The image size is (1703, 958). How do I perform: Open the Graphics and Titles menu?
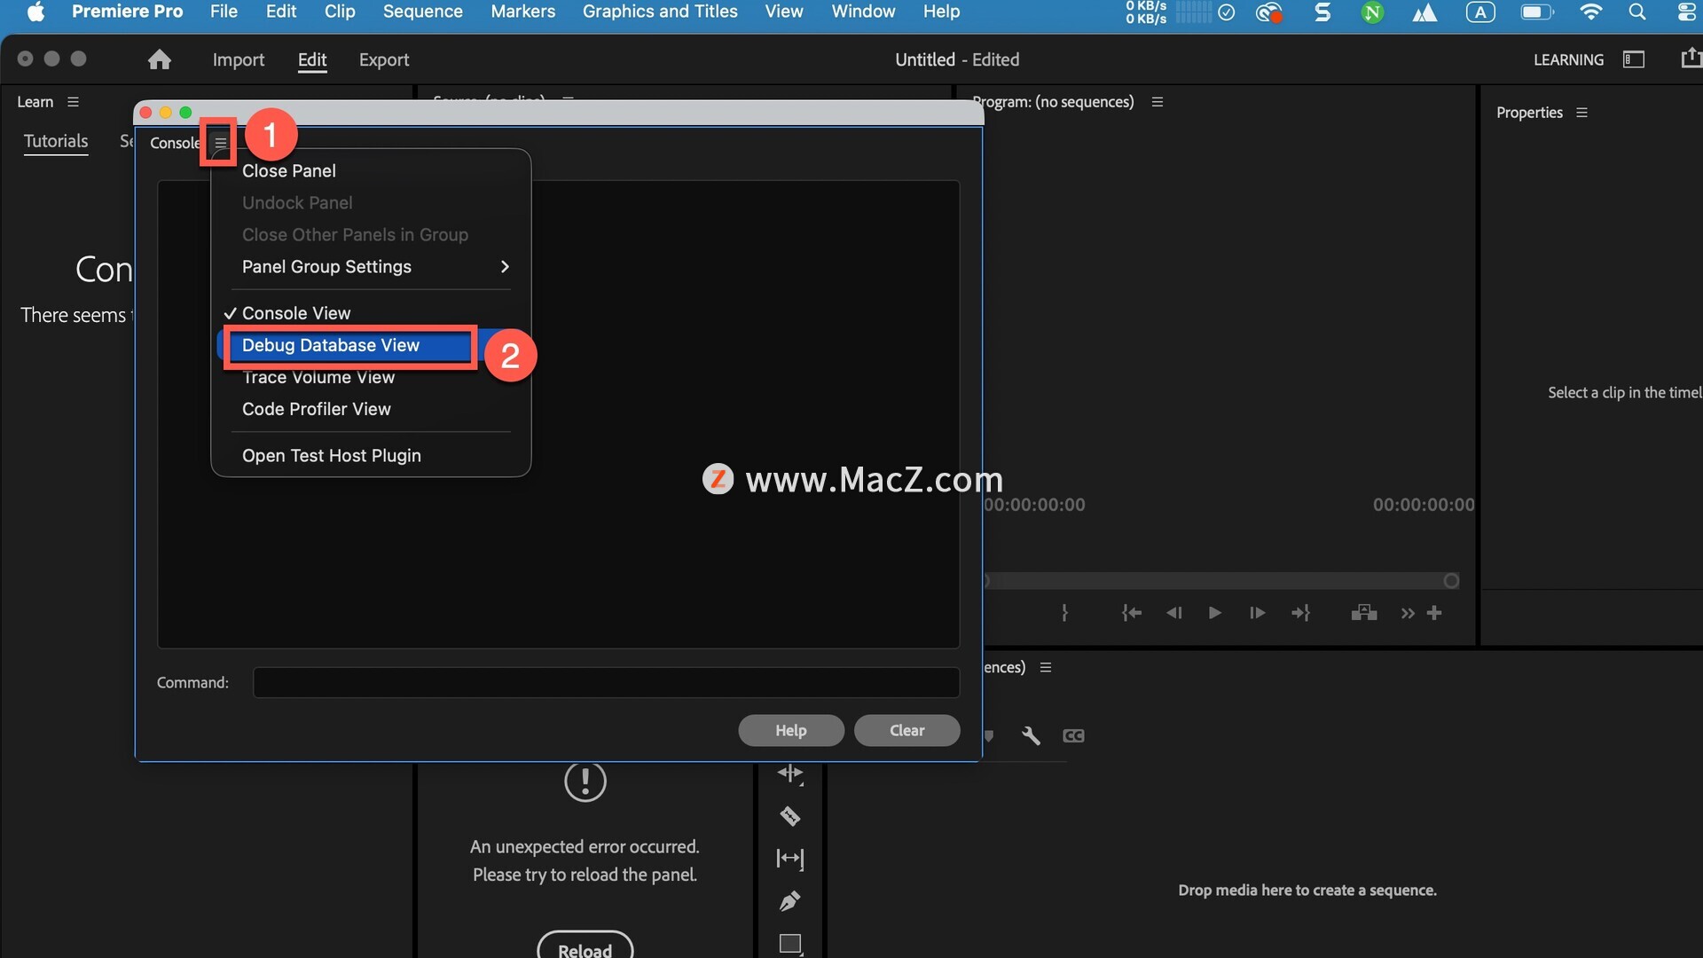click(x=660, y=12)
